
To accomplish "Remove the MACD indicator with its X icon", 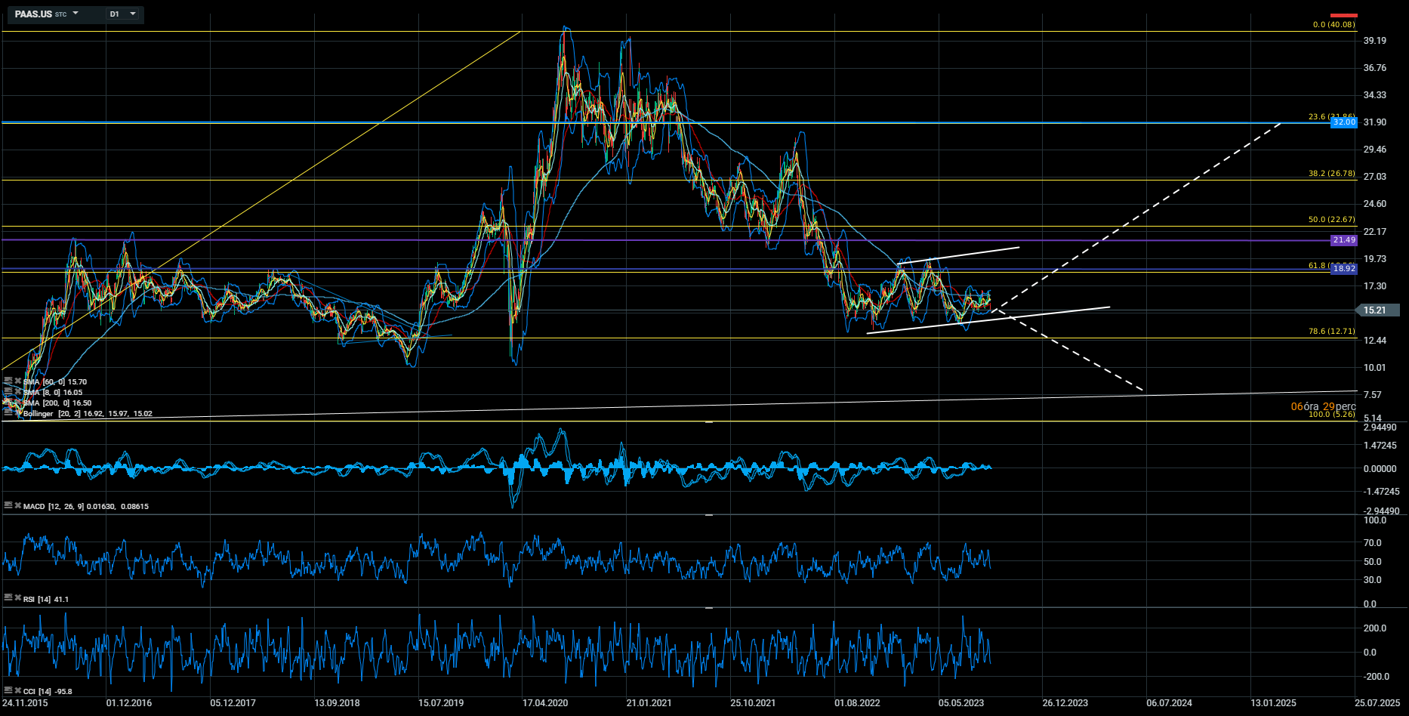I will tap(17, 505).
